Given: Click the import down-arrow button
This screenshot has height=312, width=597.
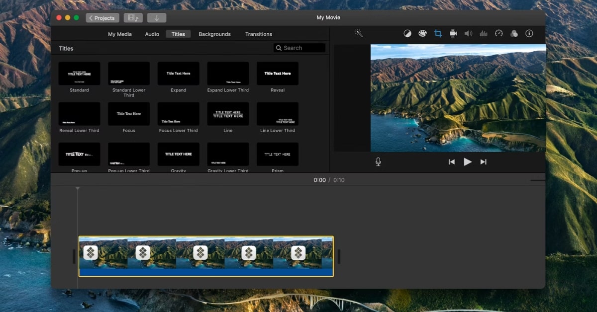Looking at the screenshot, I should (157, 18).
